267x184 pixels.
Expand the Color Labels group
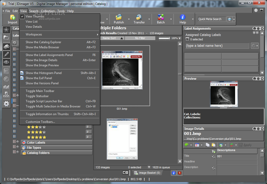18,142
